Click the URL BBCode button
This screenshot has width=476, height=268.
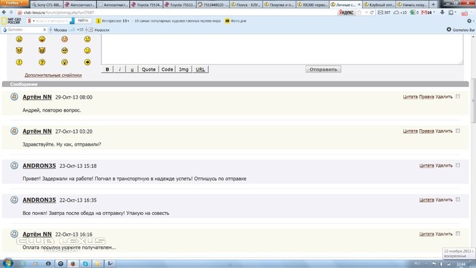[200, 69]
